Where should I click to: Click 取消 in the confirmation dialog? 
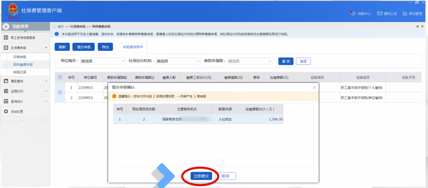225,176
